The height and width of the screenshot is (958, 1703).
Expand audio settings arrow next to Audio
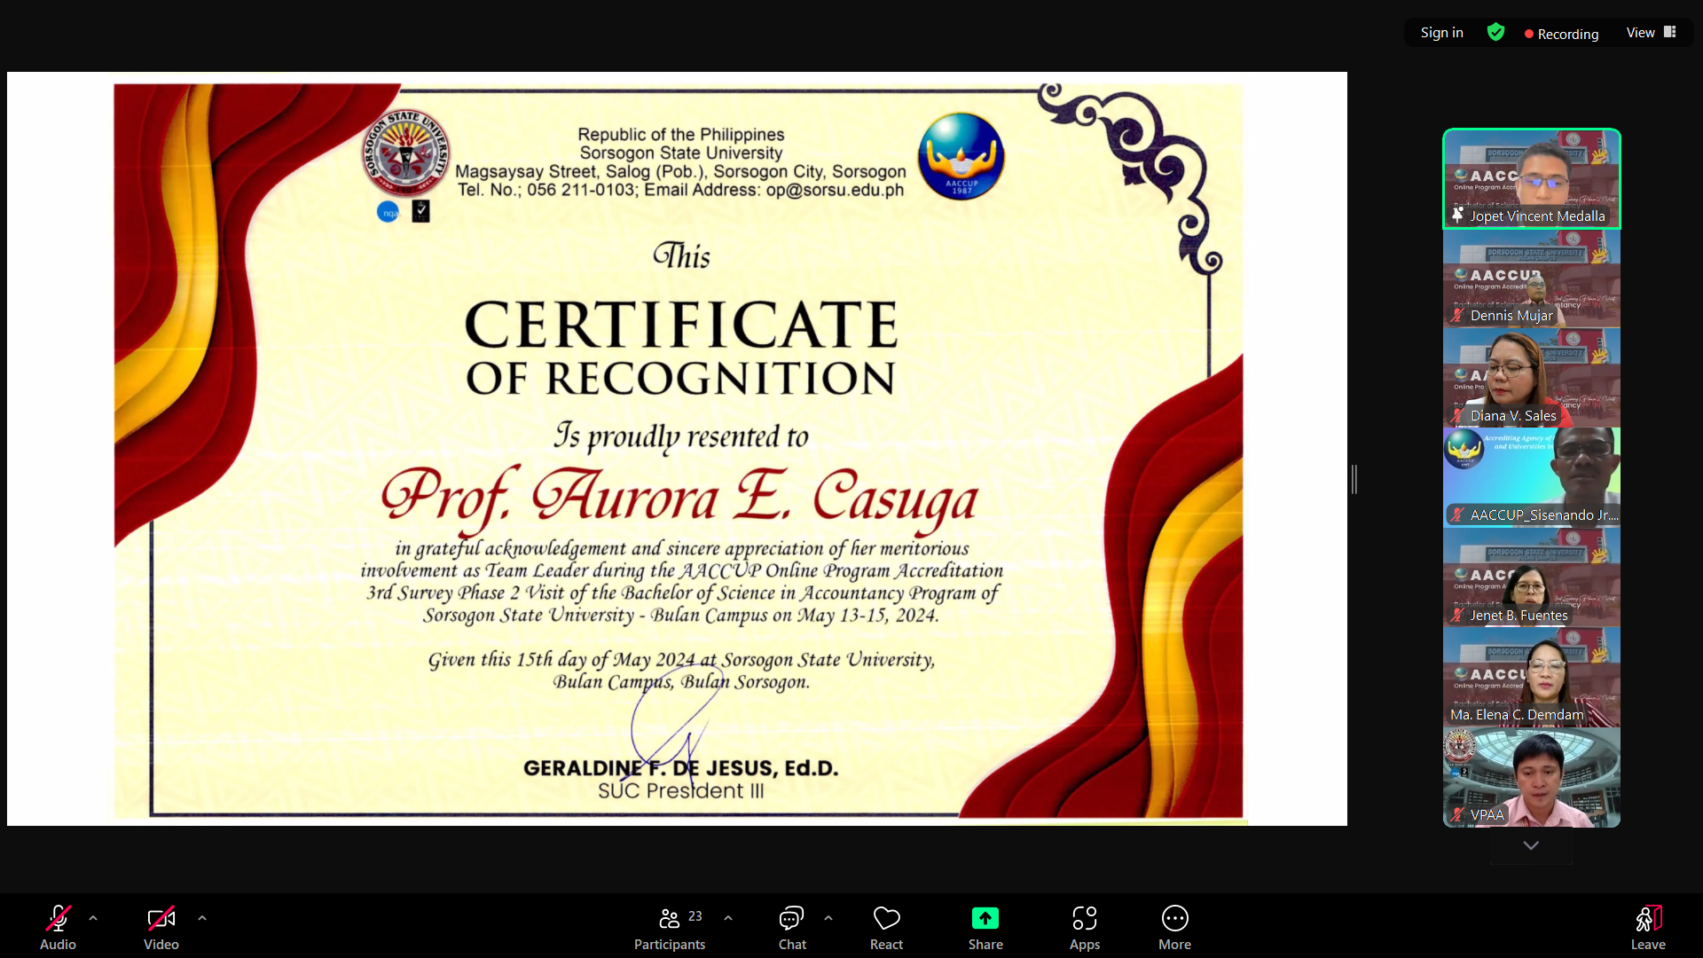coord(93,918)
